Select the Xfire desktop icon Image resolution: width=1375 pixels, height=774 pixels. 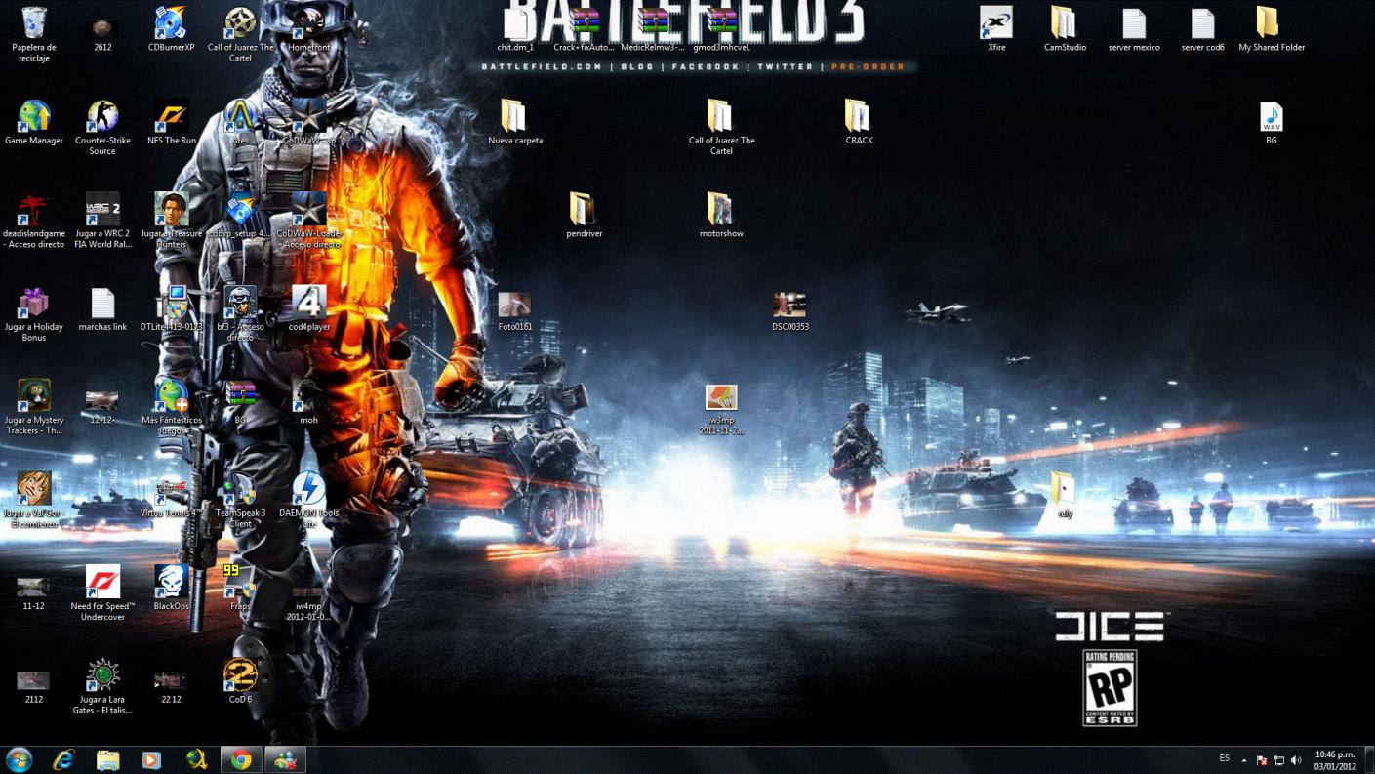996,23
